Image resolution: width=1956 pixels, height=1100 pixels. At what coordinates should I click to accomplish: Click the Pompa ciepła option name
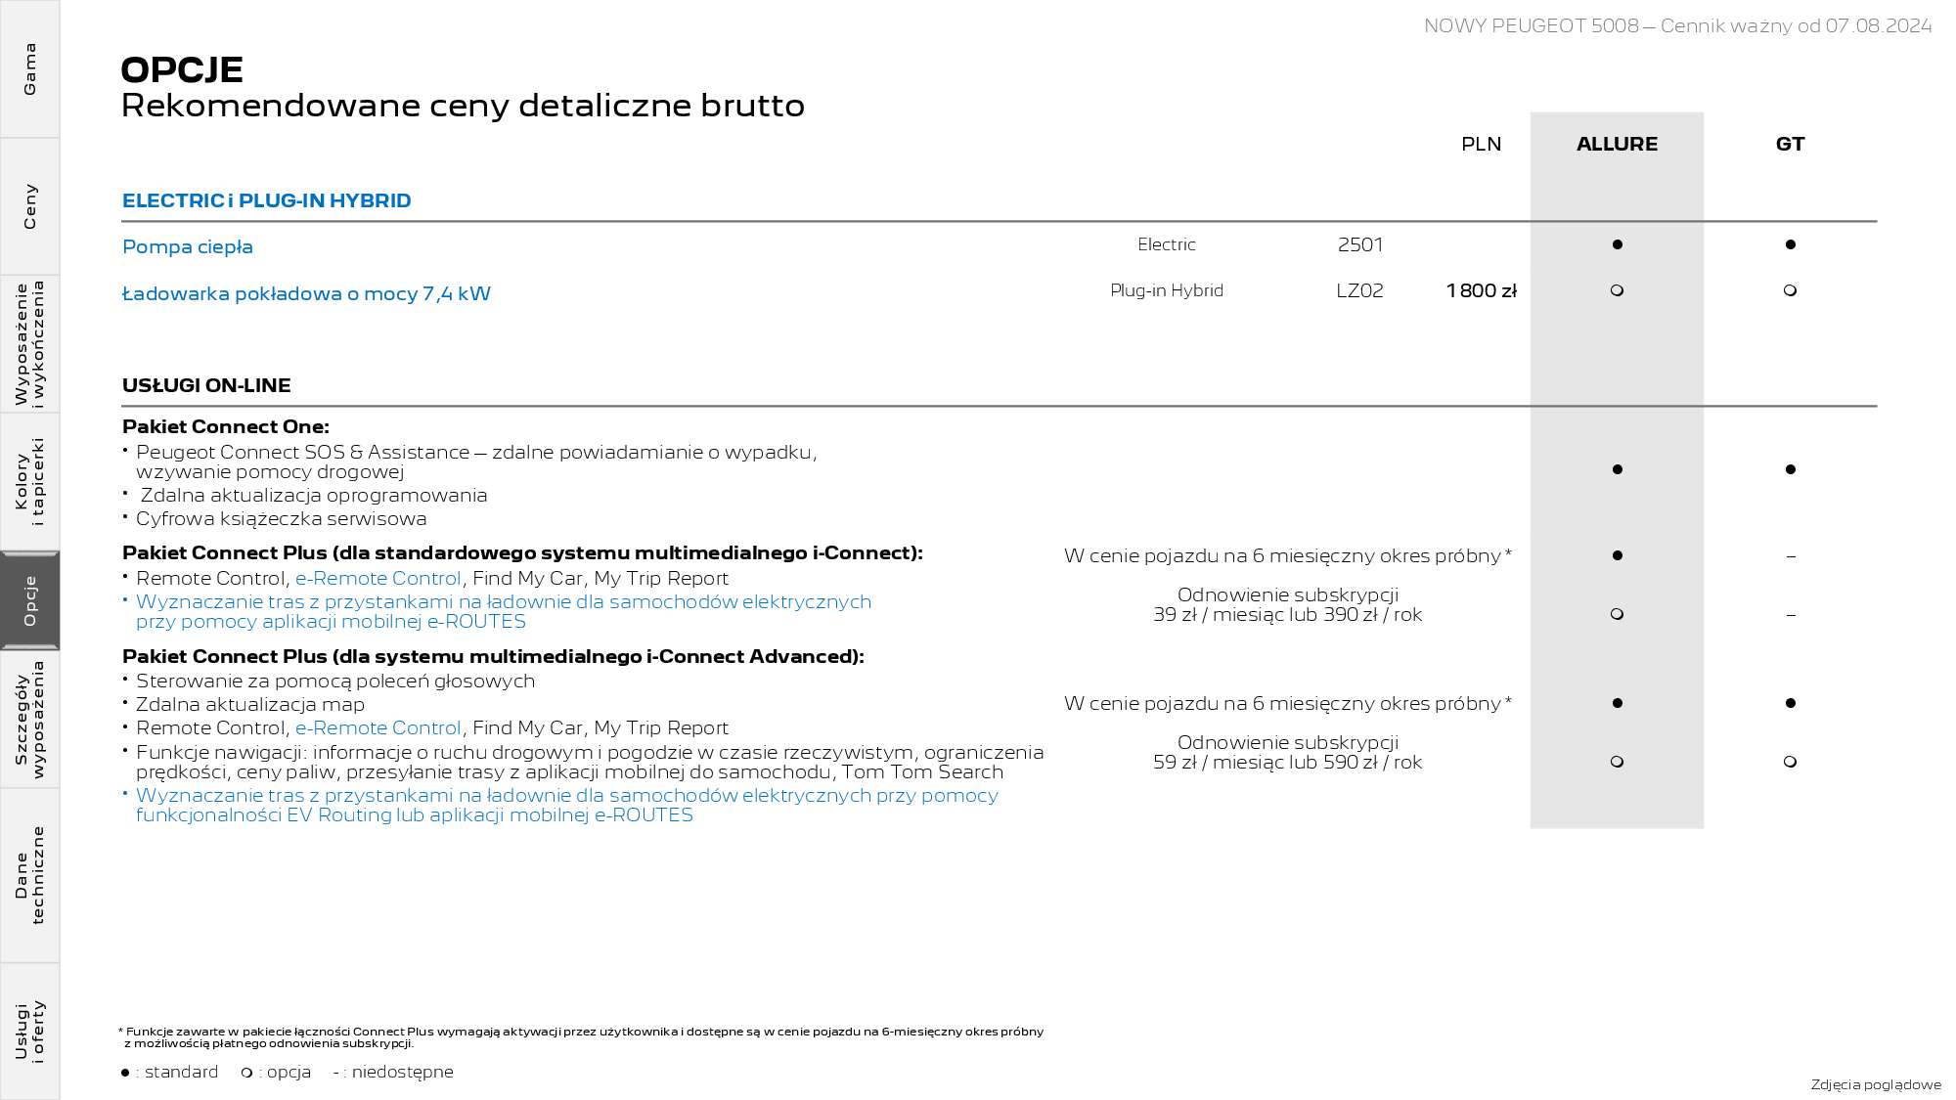188,246
